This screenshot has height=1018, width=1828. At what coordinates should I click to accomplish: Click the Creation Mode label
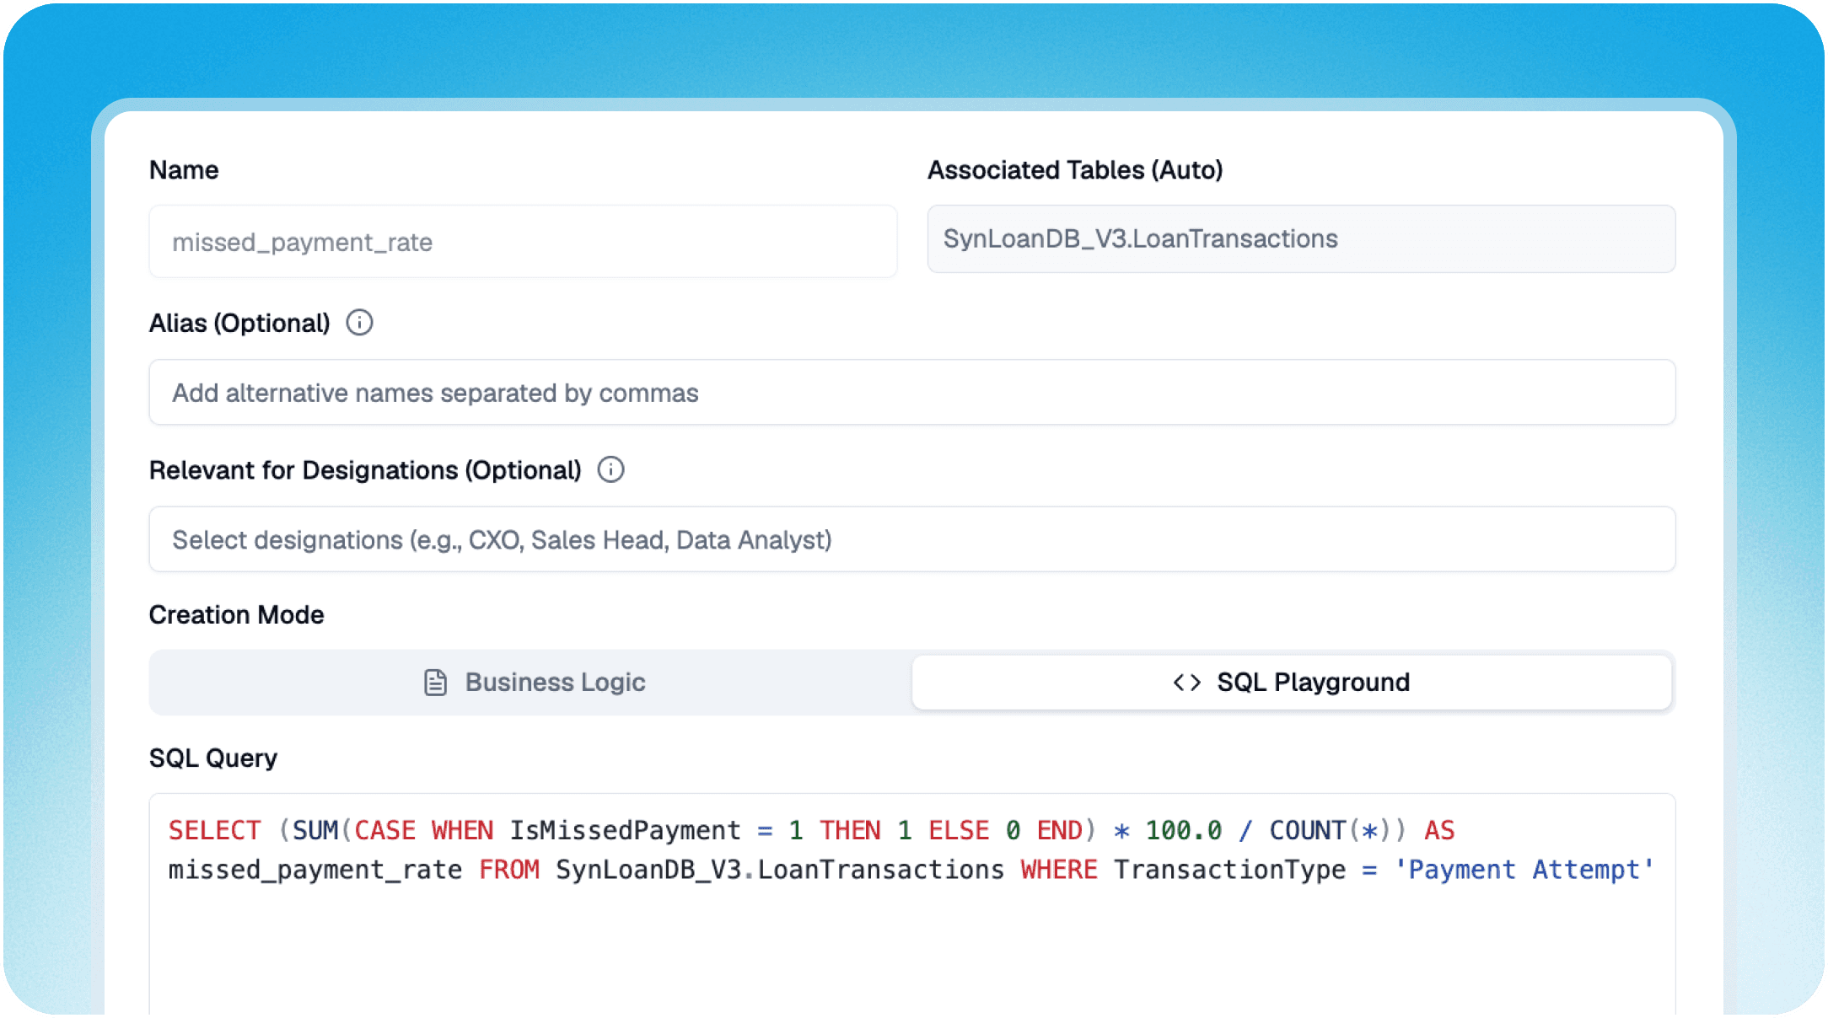coord(237,614)
